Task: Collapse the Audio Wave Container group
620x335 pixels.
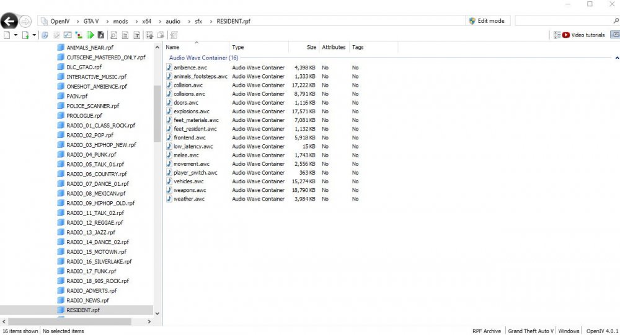Action: point(617,58)
